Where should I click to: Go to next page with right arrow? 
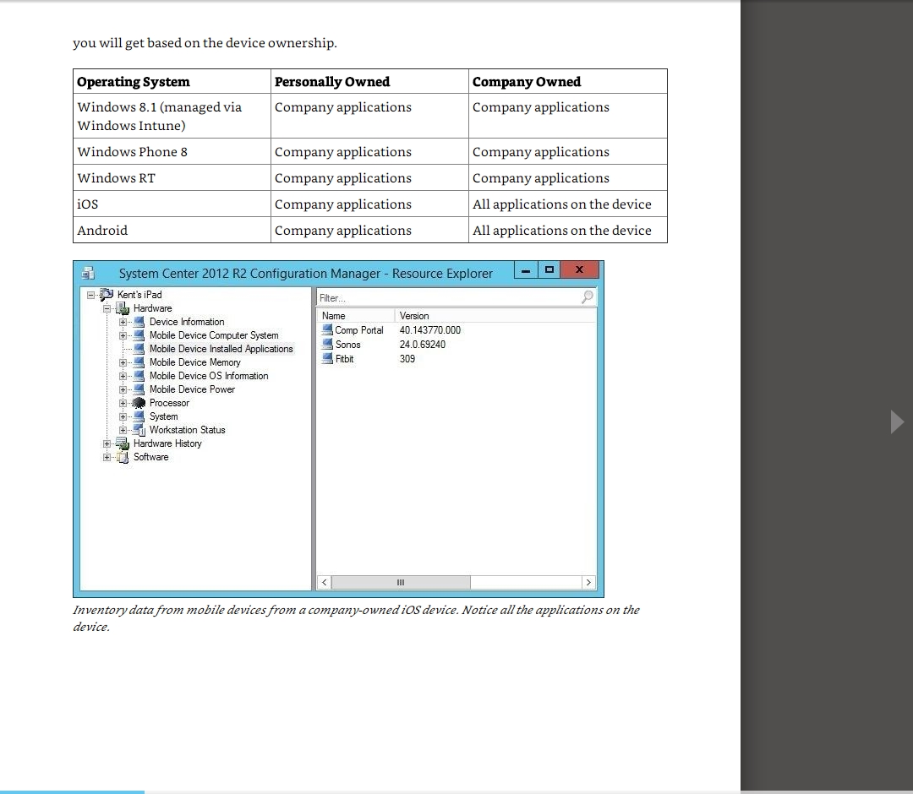(x=897, y=421)
